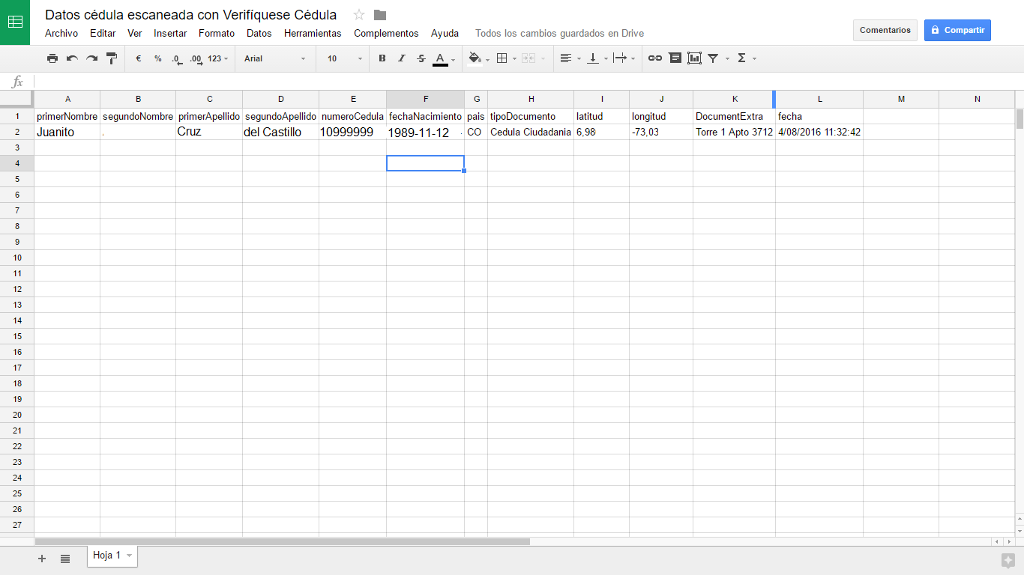
Task: Select cell 'Torre 1 Apto 3712'
Action: [x=734, y=132]
